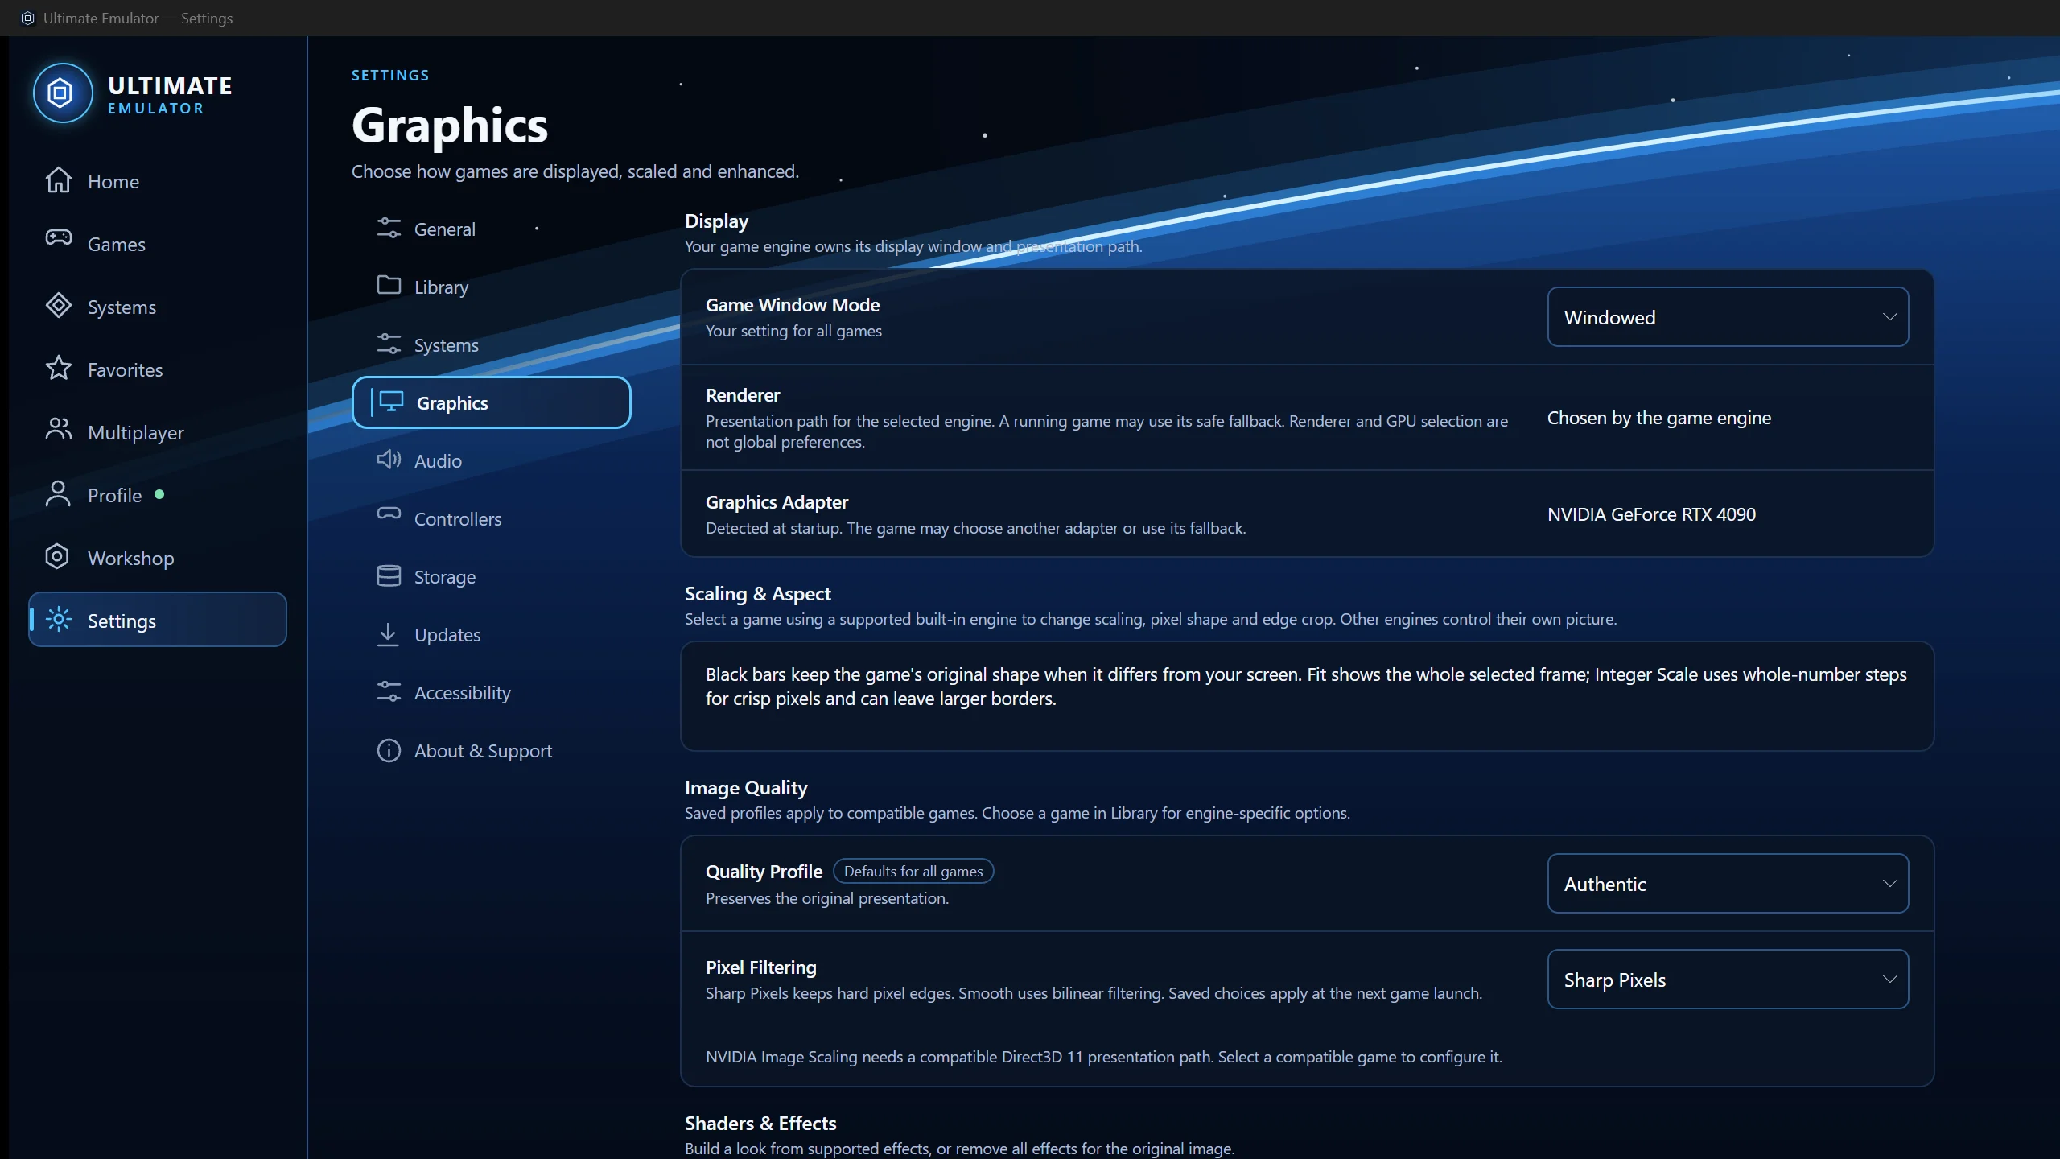This screenshot has height=1159, width=2060.
Task: Switch to the Accessibility settings tab
Action: tap(492, 692)
